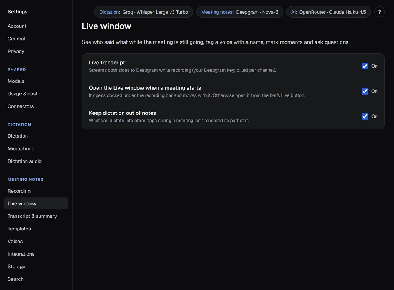Click the 'See who said what' intro text

point(216,42)
